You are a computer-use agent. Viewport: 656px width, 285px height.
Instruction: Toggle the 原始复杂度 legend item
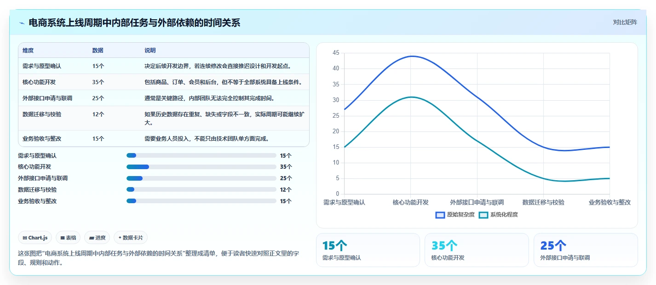coord(455,215)
